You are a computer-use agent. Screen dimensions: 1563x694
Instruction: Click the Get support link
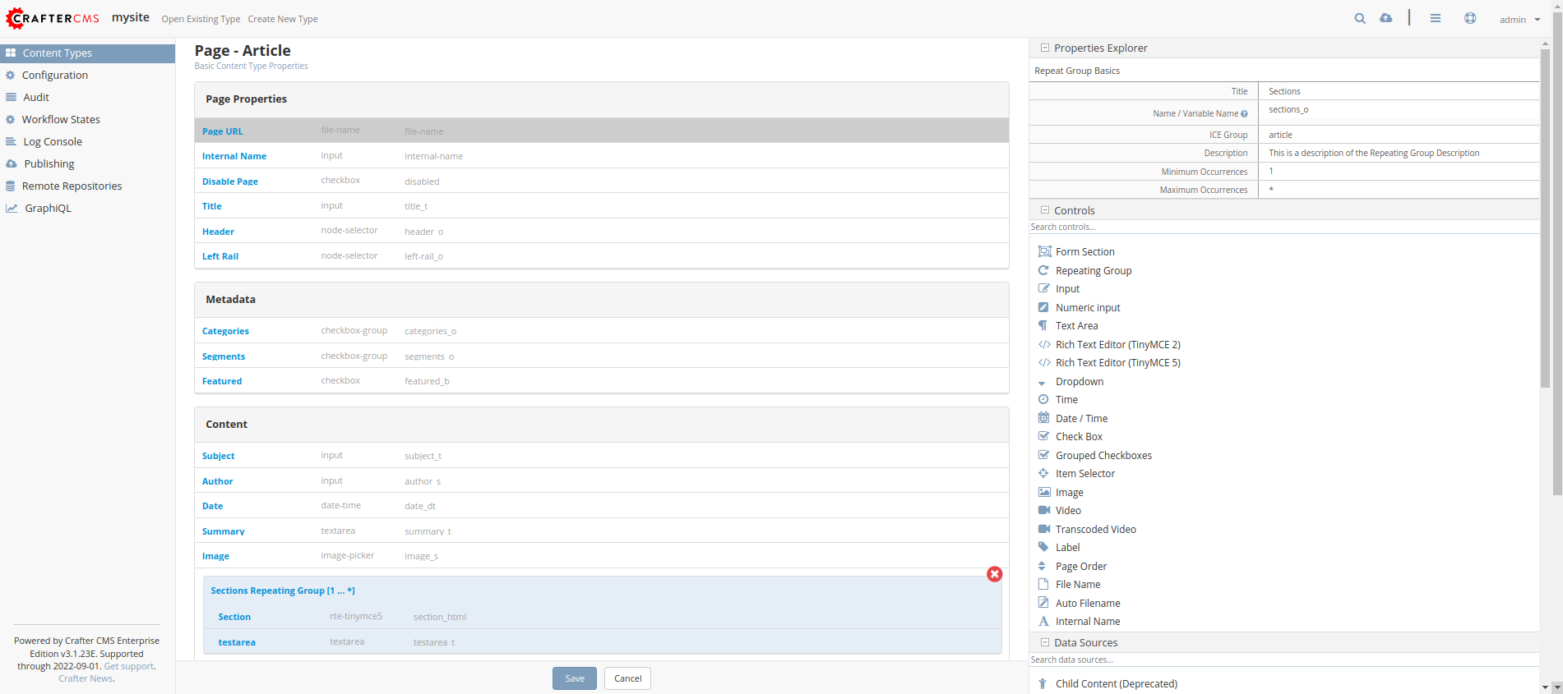(129, 666)
